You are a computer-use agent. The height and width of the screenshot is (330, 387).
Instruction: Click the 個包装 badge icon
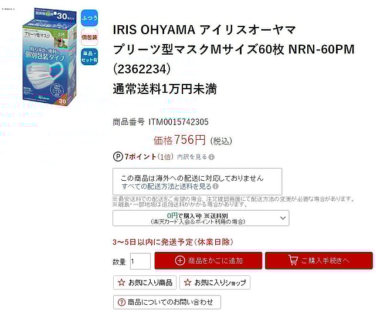coord(89,38)
